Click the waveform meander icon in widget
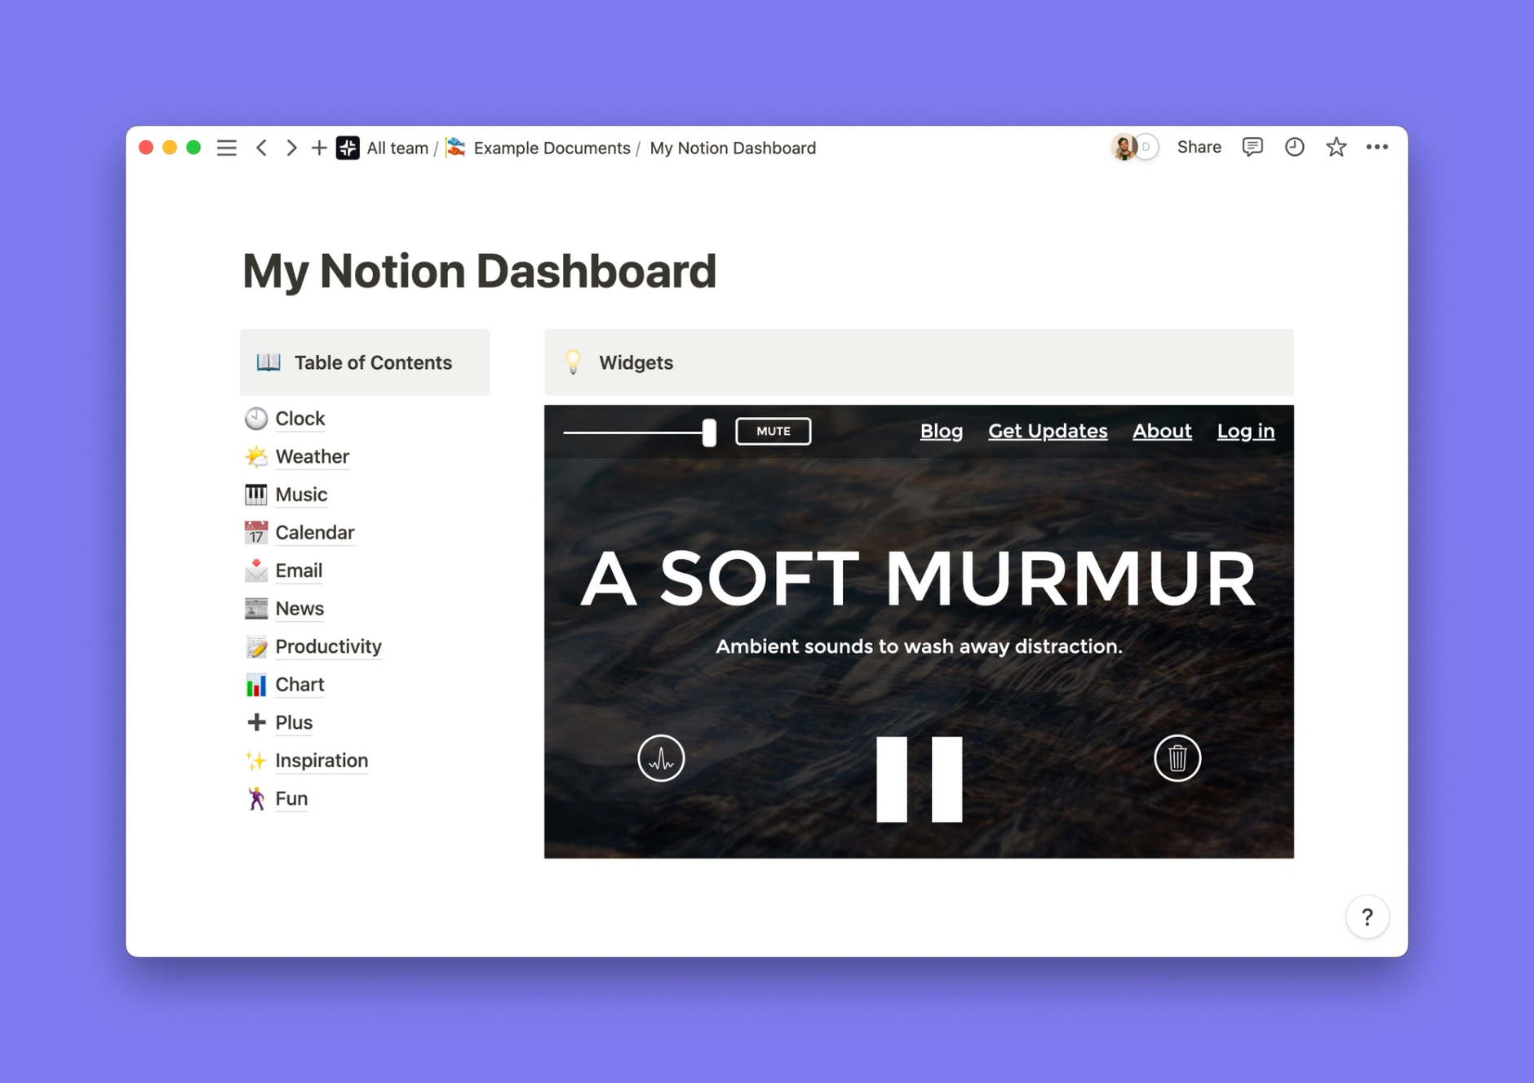Image resolution: width=1534 pixels, height=1083 pixels. pyautogui.click(x=661, y=758)
